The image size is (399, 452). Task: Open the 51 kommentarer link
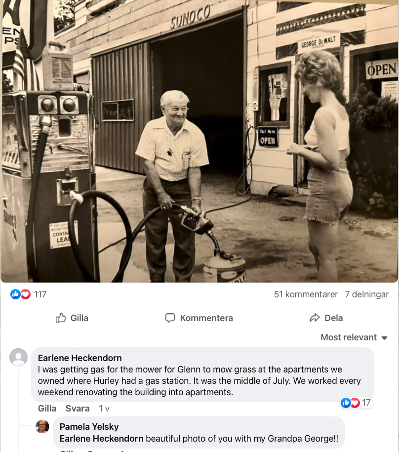coord(306,294)
